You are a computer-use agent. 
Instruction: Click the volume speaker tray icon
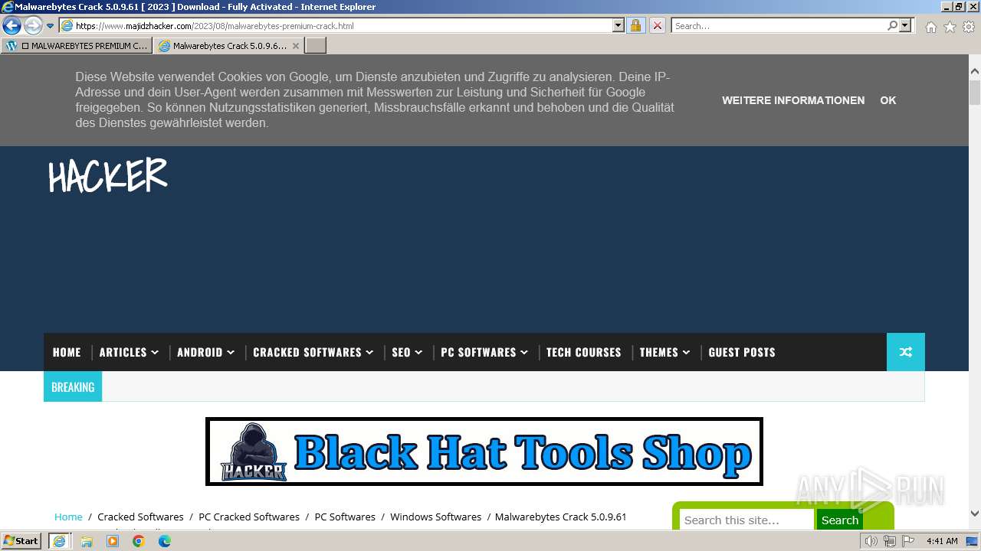[x=871, y=541]
